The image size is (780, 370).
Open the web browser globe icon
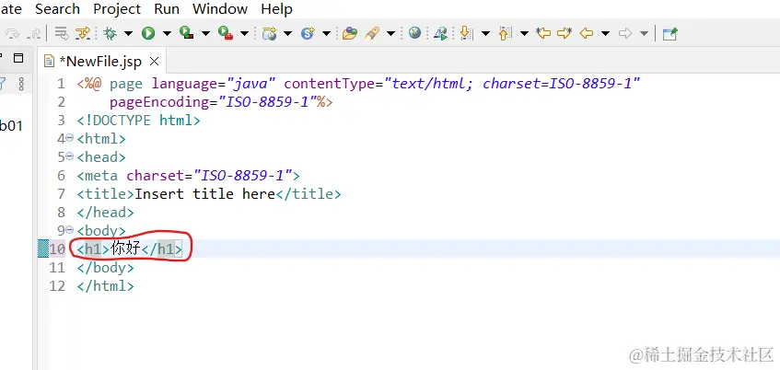click(x=415, y=33)
